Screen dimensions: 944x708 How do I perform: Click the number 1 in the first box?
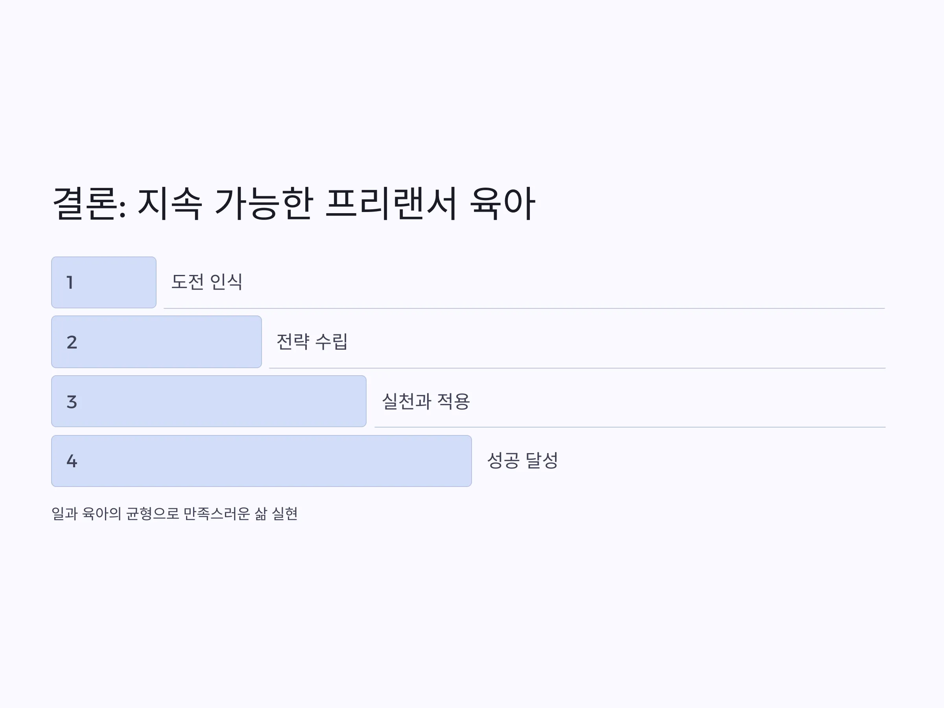[70, 282]
